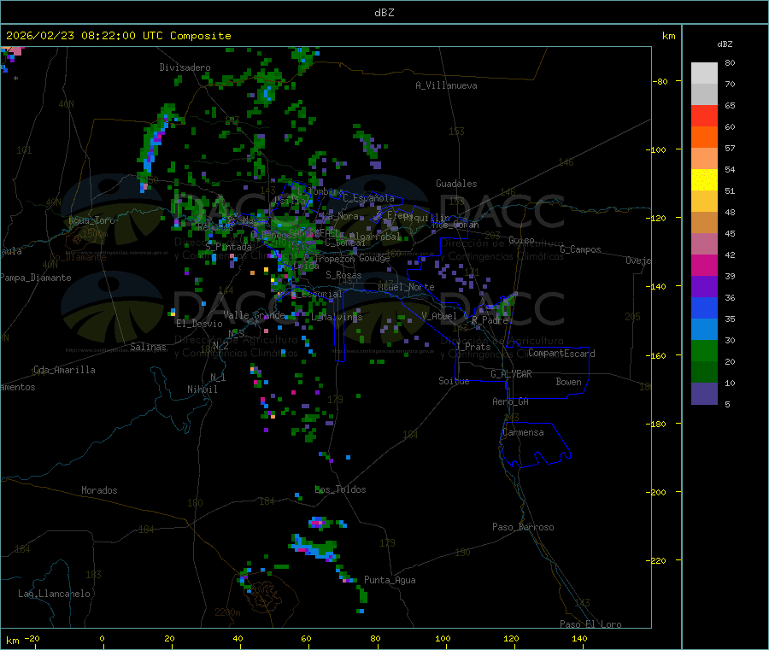Image resolution: width=769 pixels, height=650 pixels.
Task: Select the Valle_Grande label
Action: [x=254, y=315]
